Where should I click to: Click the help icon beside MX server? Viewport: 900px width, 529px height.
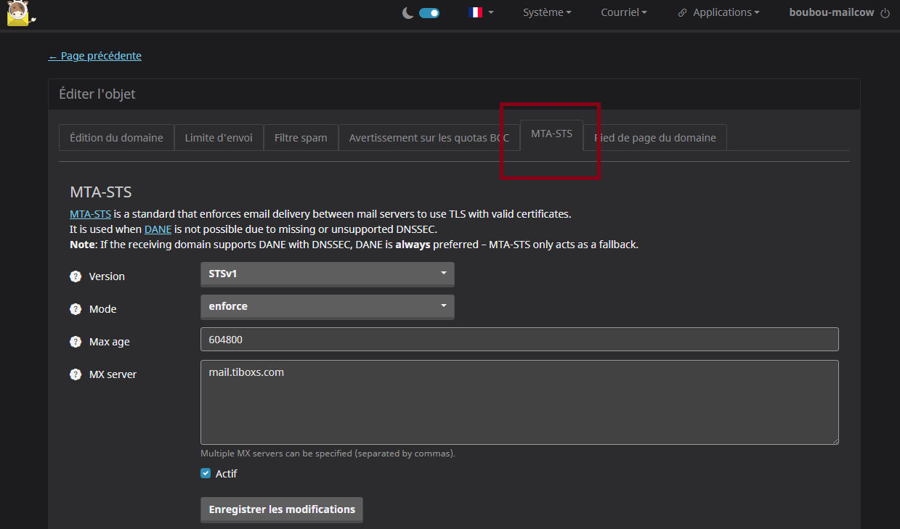(76, 374)
